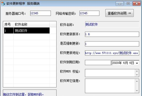Click 软件其它信息 scroll up arrow

137,81
